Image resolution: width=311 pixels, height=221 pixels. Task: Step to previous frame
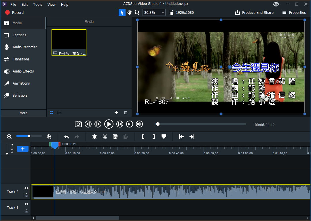point(88,124)
